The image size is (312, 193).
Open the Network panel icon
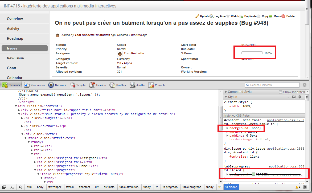(x=51, y=85)
